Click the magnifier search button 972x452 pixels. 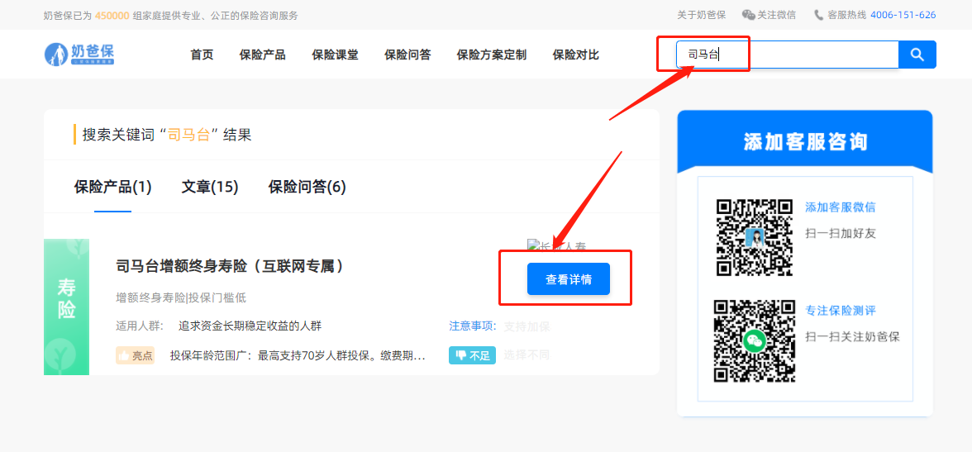point(917,55)
